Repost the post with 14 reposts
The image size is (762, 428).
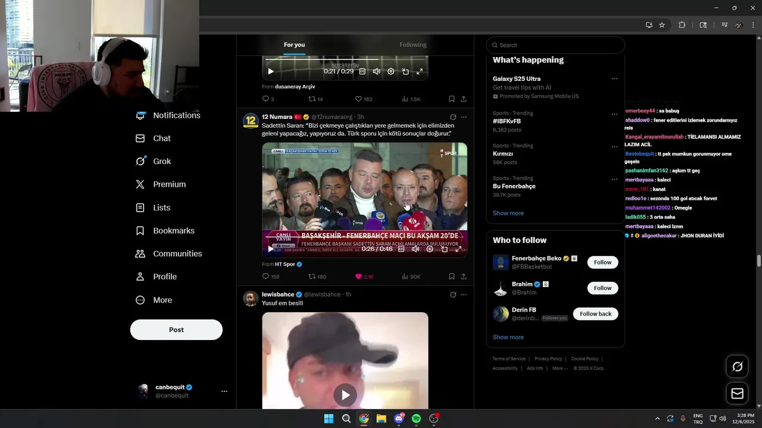pyautogui.click(x=316, y=99)
